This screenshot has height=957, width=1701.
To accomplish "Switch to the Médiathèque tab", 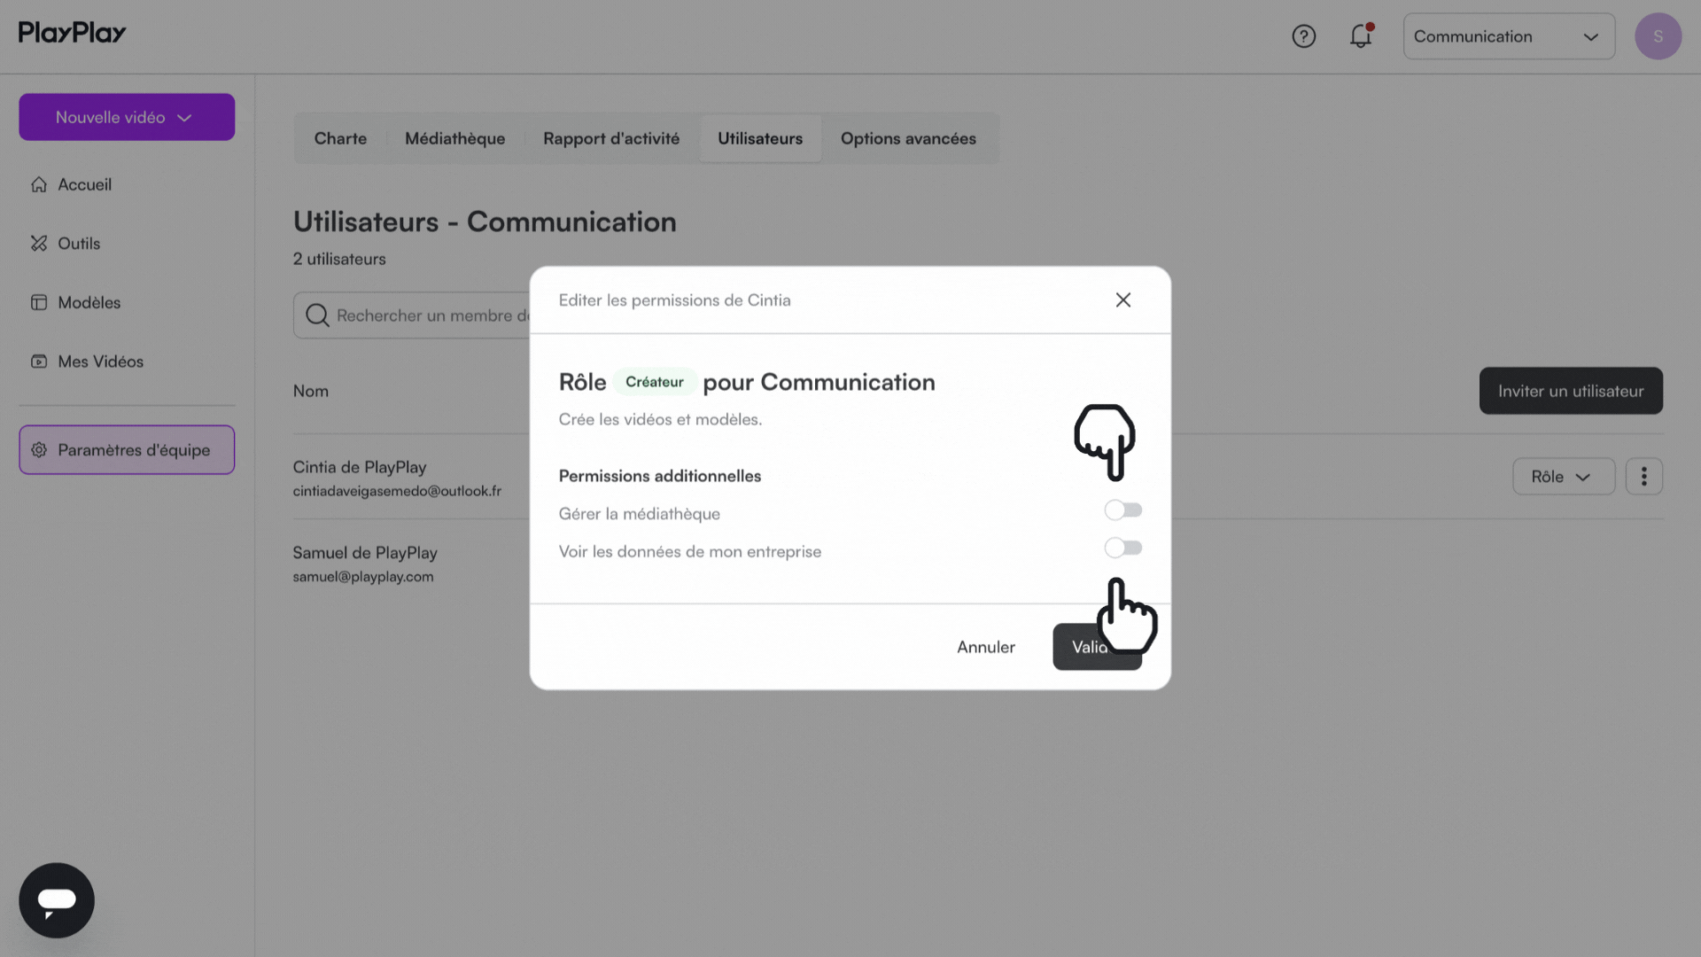I will pos(454,139).
